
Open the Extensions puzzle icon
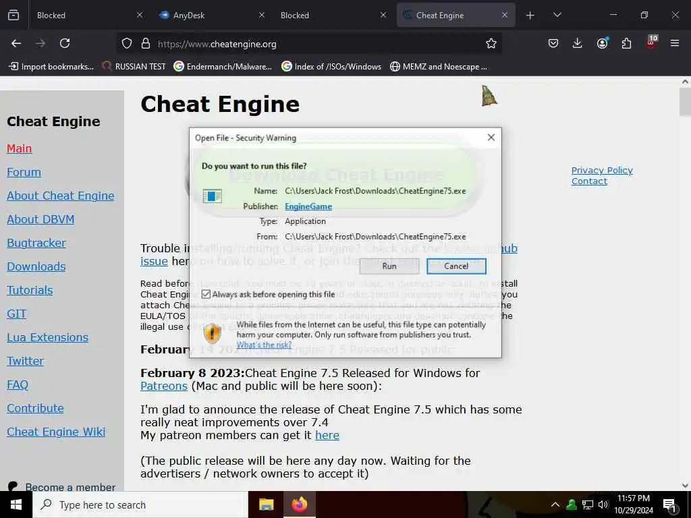pos(626,43)
